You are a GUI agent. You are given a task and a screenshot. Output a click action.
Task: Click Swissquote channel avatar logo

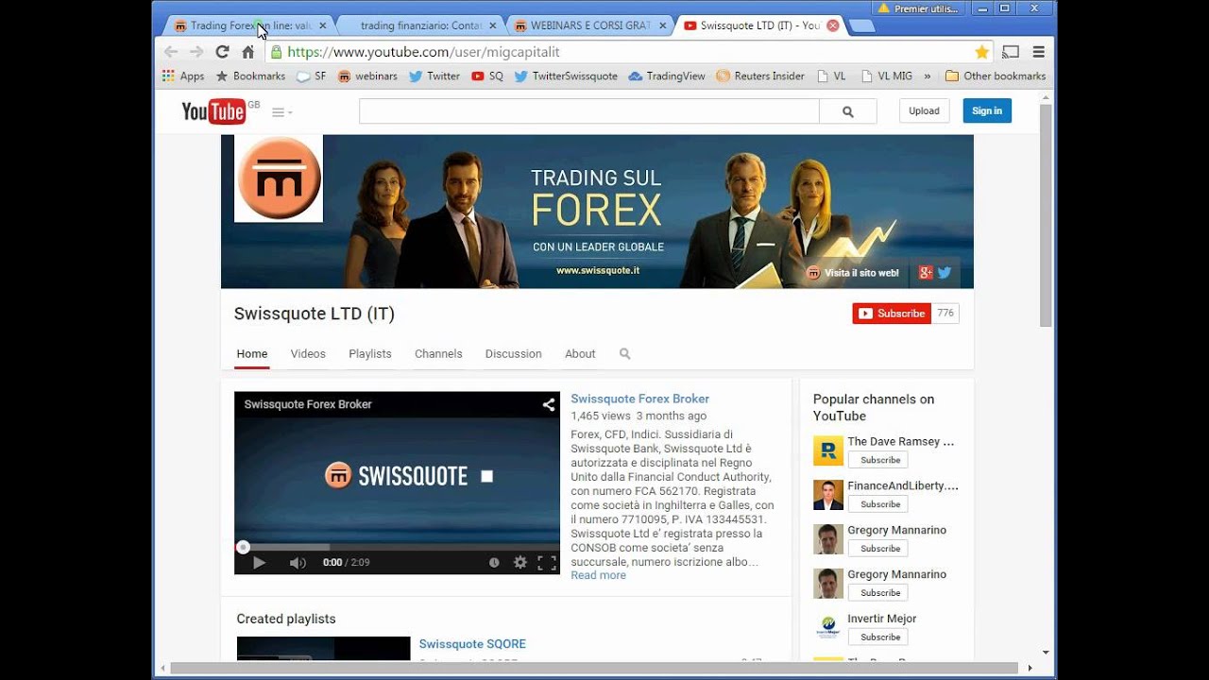[x=279, y=178]
